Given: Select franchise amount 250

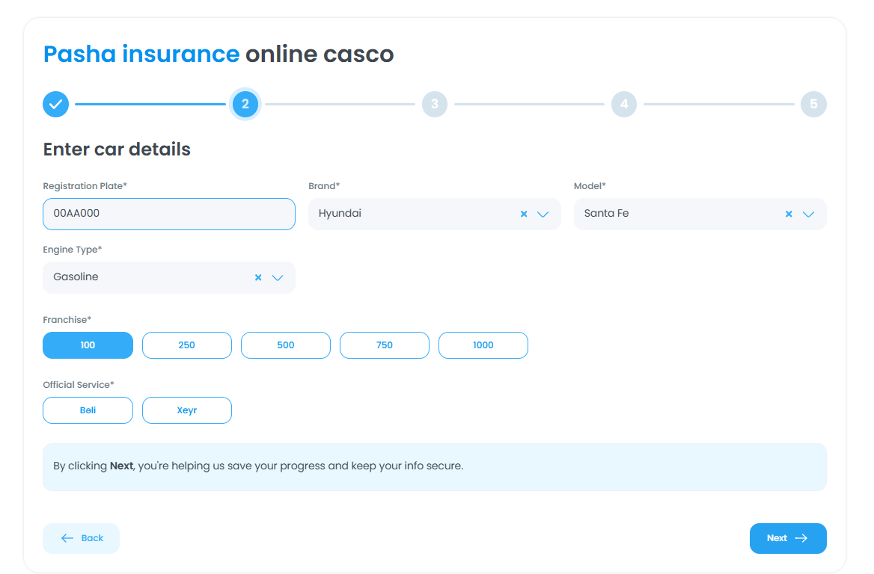Looking at the screenshot, I should pos(187,345).
